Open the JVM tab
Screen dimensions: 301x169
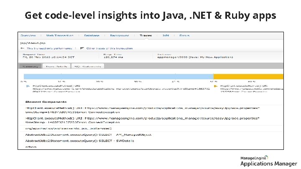click(166, 35)
